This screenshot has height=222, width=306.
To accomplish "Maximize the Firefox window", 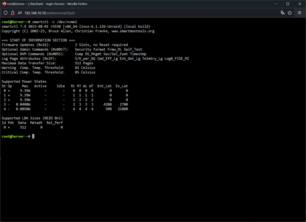I will coord(288,4).
